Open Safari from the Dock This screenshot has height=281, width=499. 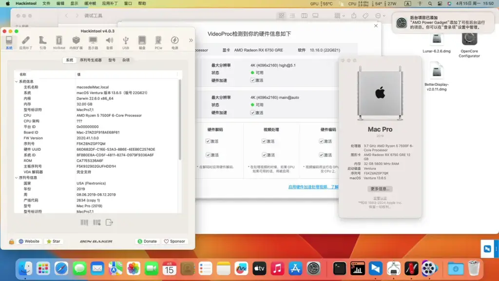click(x=61, y=269)
